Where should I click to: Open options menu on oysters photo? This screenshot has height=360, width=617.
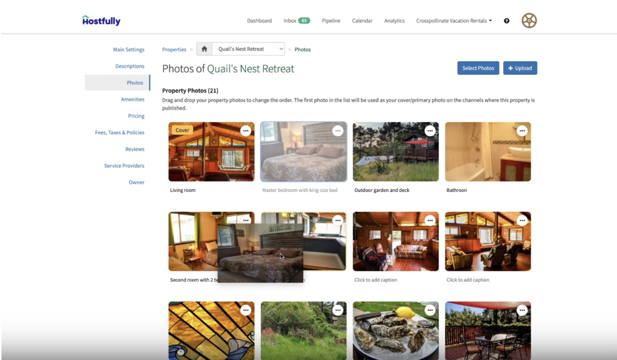(x=430, y=310)
